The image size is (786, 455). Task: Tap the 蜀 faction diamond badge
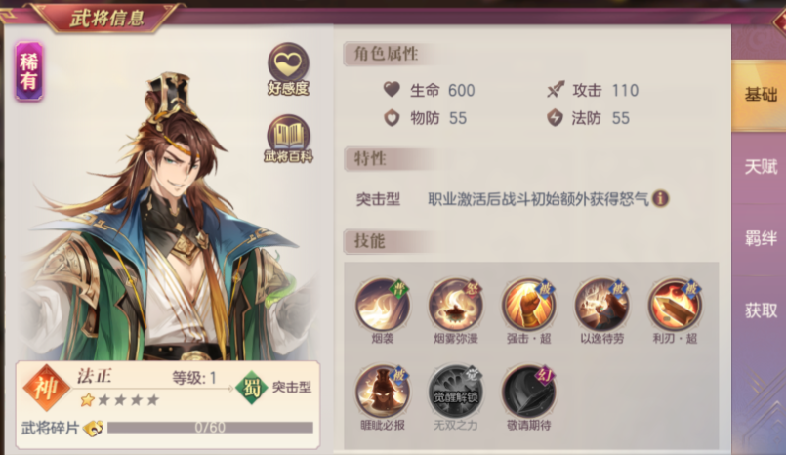[252, 388]
